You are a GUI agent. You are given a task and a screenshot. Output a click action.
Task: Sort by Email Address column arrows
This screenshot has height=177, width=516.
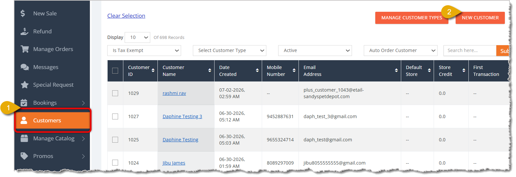(396, 70)
